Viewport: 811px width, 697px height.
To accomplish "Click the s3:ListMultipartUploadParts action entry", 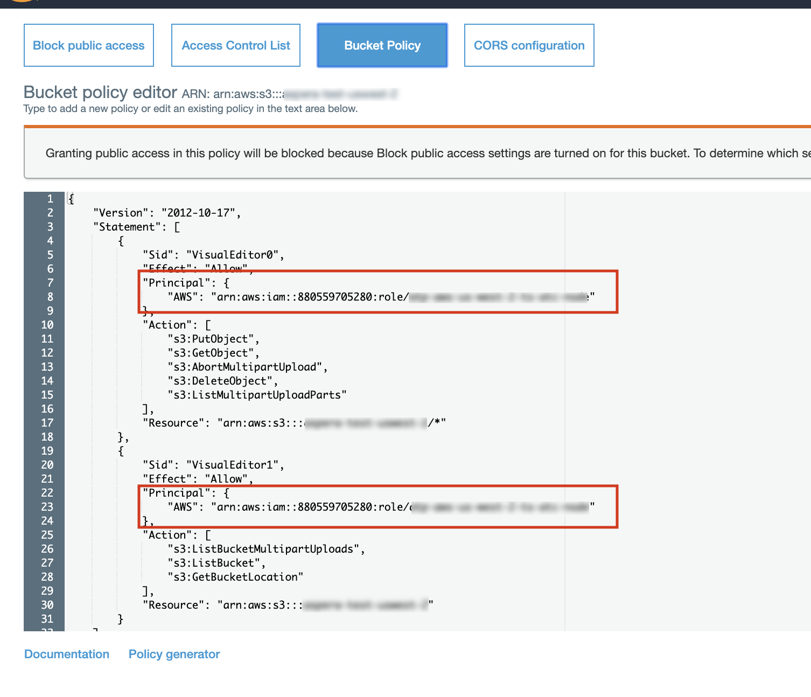I will [257, 395].
